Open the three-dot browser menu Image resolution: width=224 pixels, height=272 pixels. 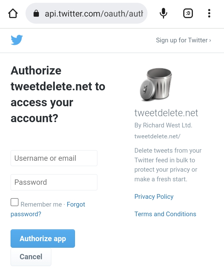pyautogui.click(x=209, y=13)
